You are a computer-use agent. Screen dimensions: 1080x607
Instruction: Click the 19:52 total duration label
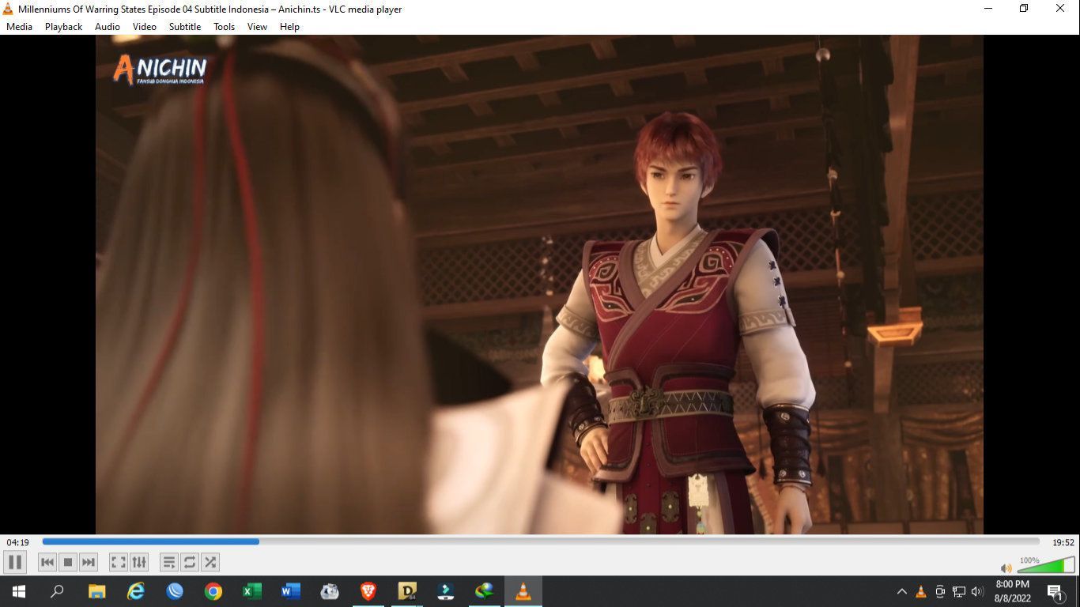coord(1063,542)
